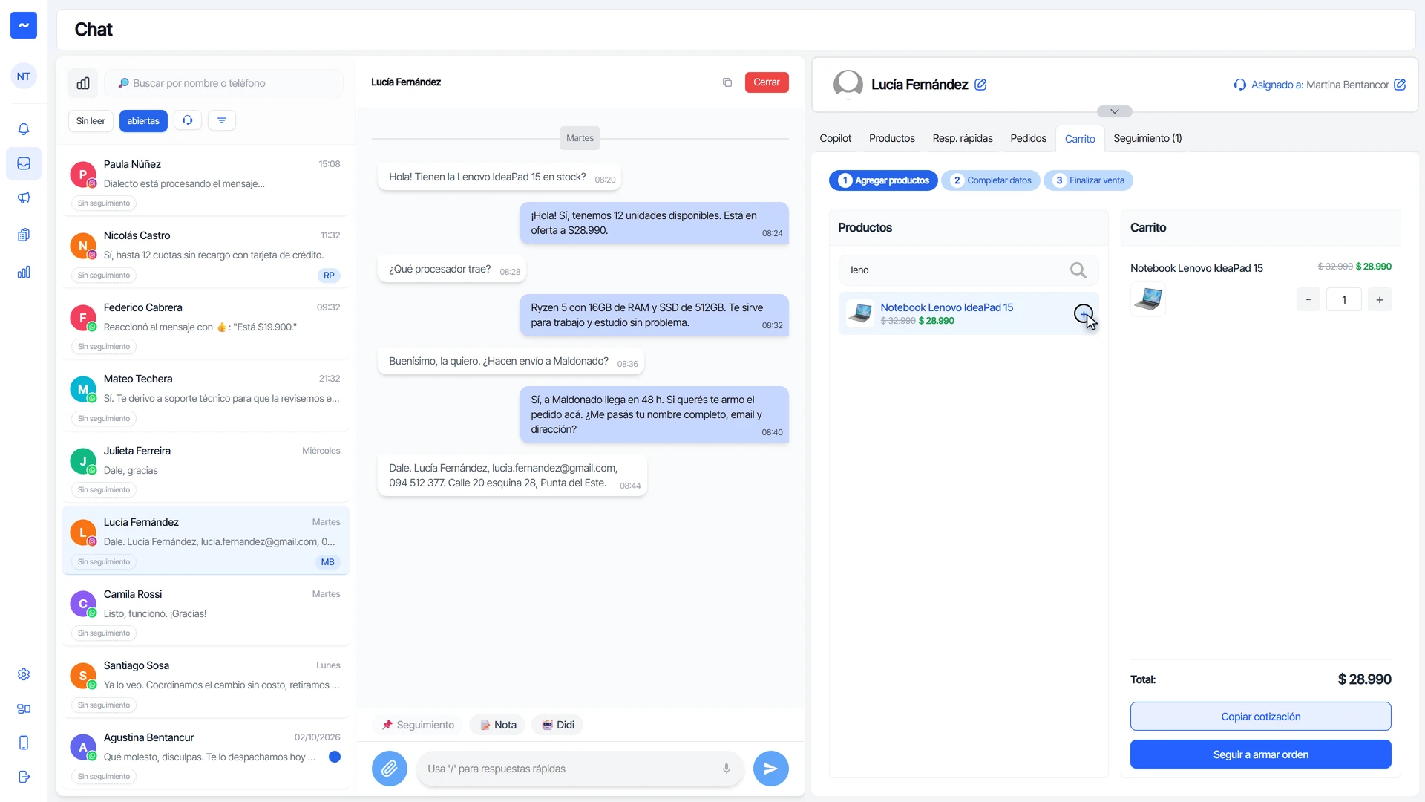Edit assigned agent Martina Bentancor
Viewport: 1425px width, 802px height.
(1400, 85)
